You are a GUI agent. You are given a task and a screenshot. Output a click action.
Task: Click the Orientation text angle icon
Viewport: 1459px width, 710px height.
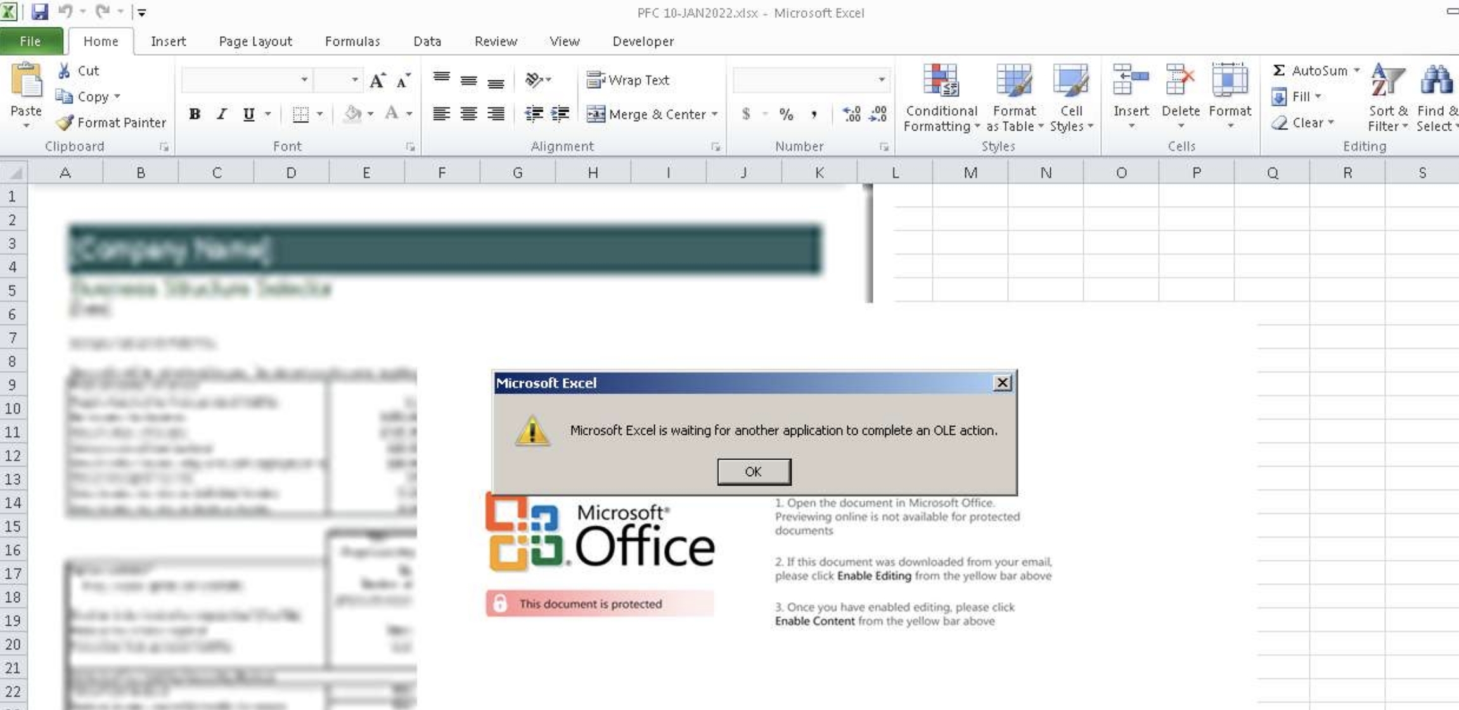534,80
